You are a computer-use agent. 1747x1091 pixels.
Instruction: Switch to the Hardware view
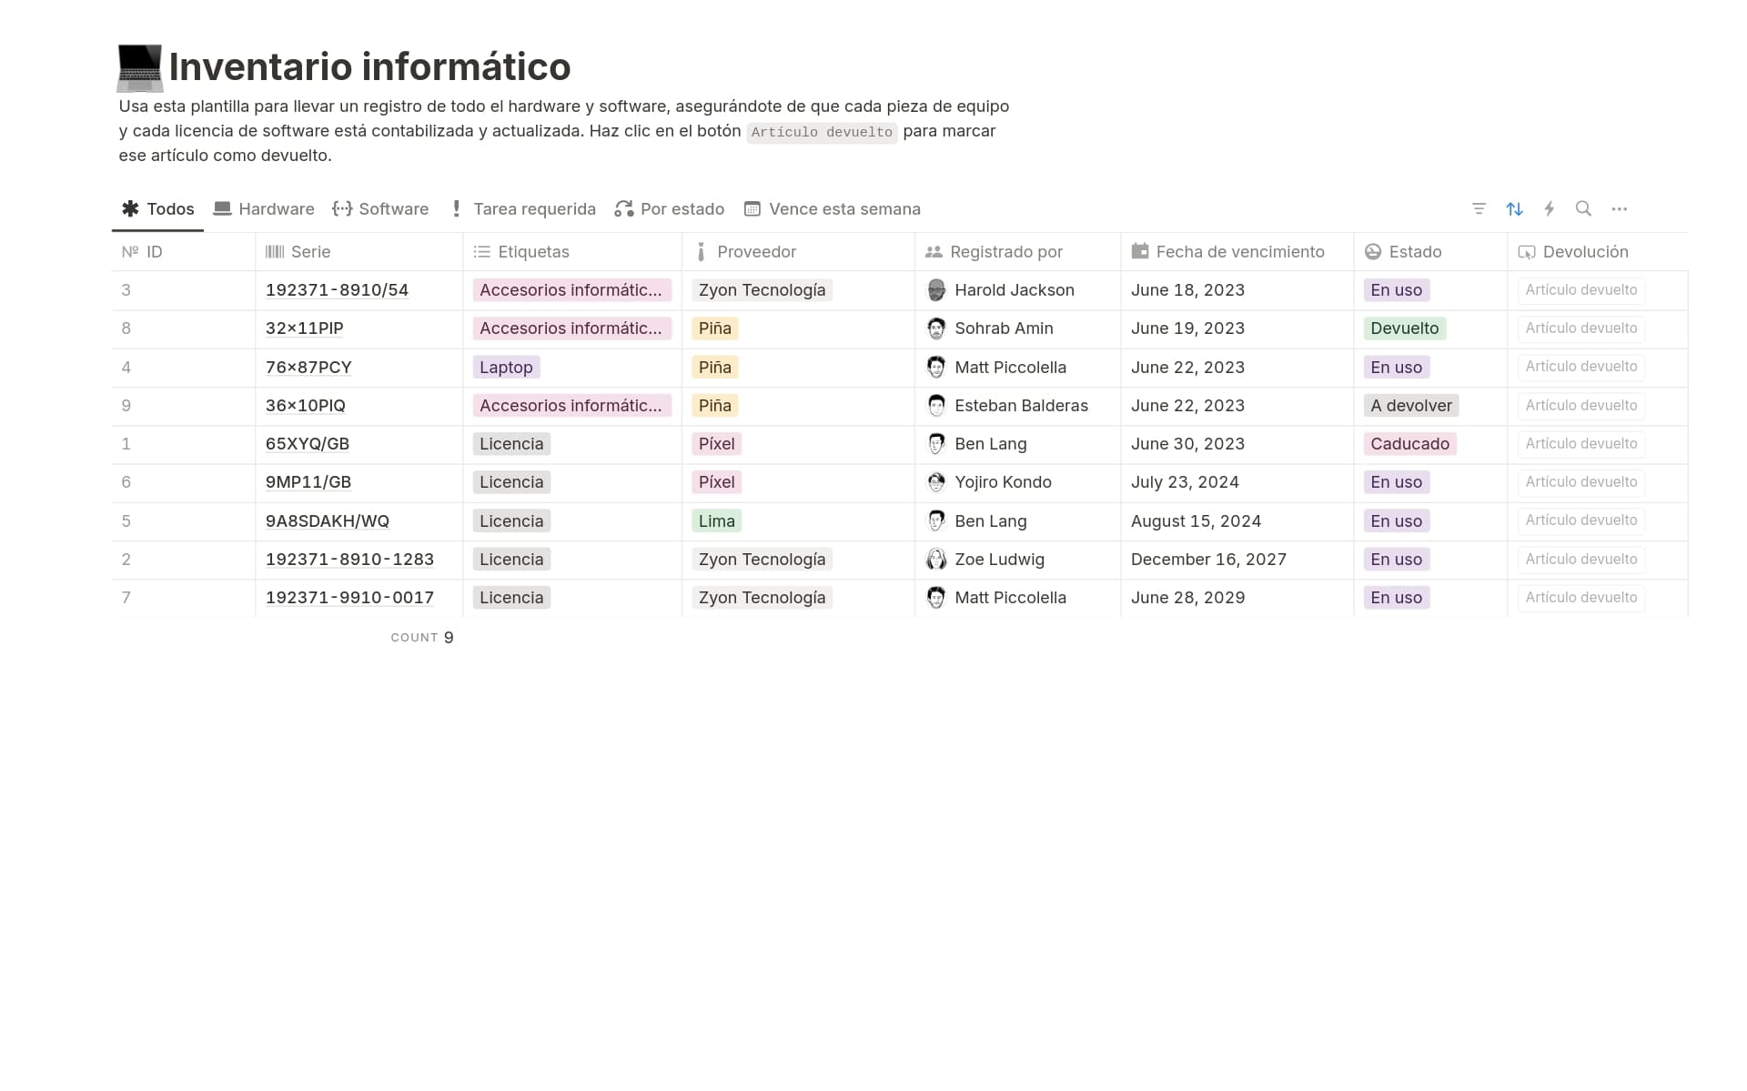264,208
